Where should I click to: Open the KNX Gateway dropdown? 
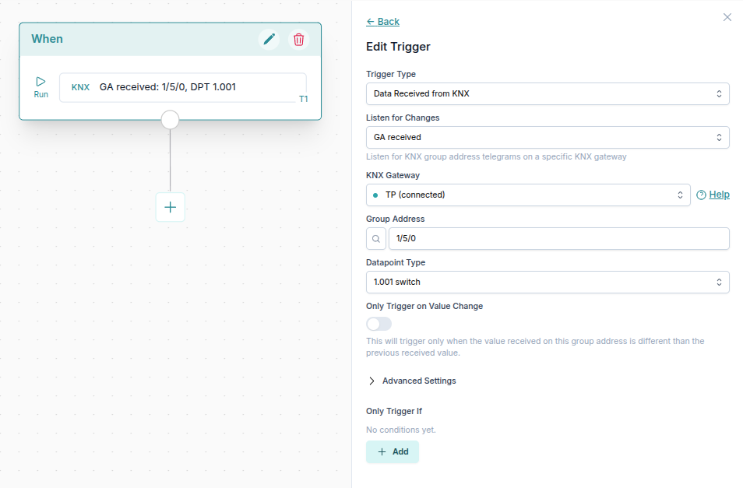[x=528, y=195]
